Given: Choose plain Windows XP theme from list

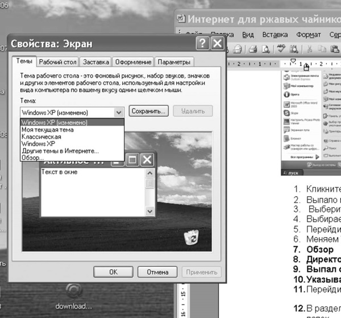Looking at the screenshot, I should 72,144.
